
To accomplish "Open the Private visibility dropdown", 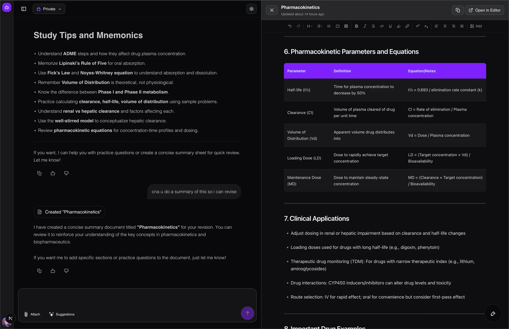I will tap(49, 9).
